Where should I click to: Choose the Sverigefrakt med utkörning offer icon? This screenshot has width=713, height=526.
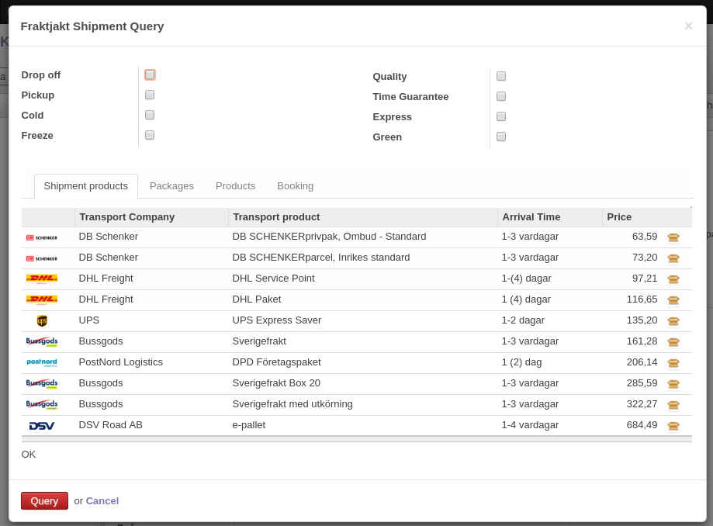coord(673,405)
